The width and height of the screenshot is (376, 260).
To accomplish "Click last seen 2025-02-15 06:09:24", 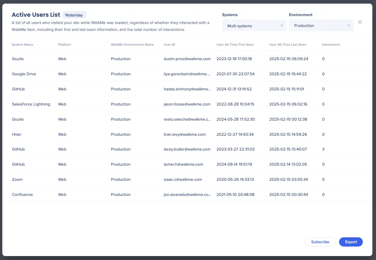I will click(289, 59).
